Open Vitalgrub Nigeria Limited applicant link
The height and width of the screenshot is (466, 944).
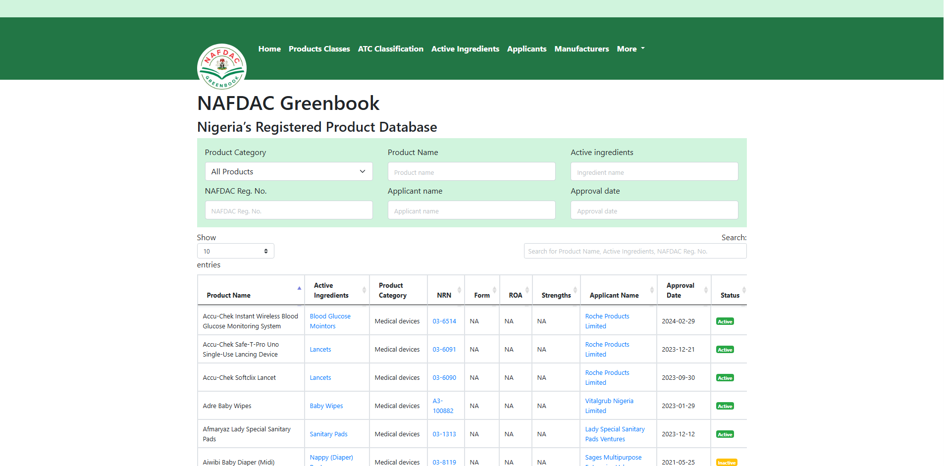point(609,406)
